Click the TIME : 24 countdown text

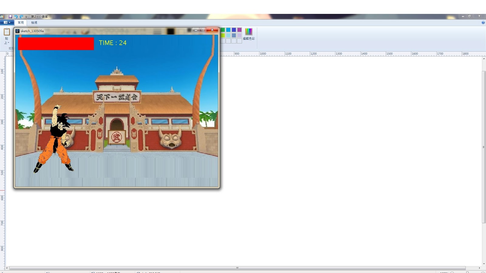113,43
